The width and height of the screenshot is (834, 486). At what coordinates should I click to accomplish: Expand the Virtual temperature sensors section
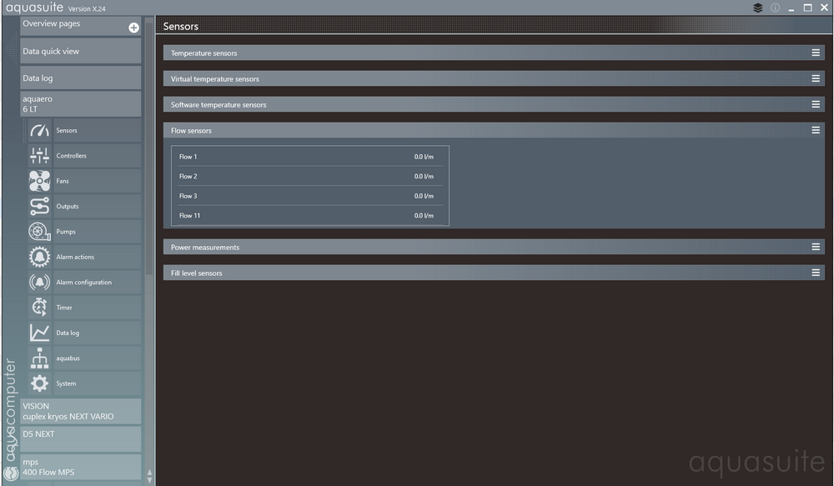[494, 78]
